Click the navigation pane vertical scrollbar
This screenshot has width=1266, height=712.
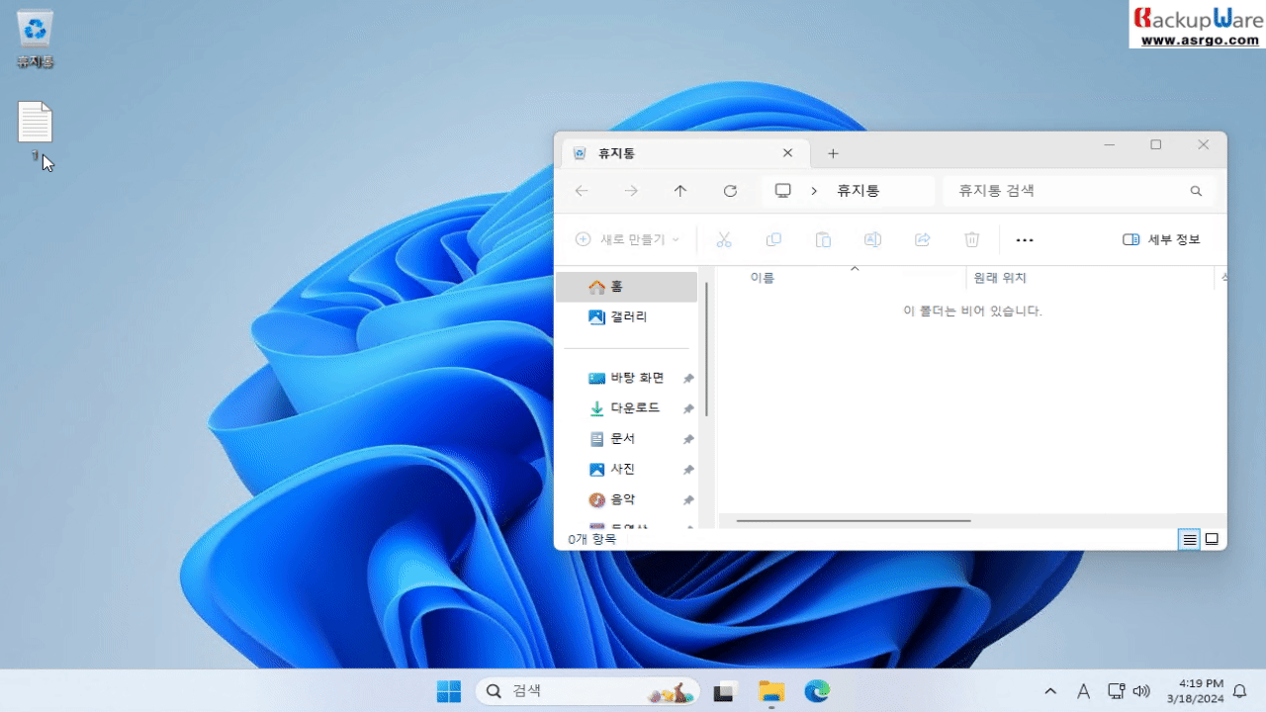706,351
